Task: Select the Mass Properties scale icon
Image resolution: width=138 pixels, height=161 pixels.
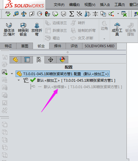Action: click(x=24, y=14)
